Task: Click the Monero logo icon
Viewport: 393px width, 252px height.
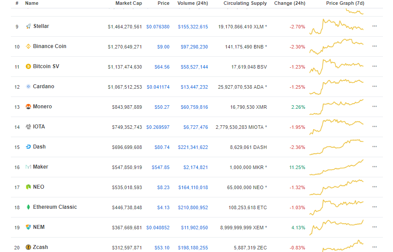Action: [28, 107]
